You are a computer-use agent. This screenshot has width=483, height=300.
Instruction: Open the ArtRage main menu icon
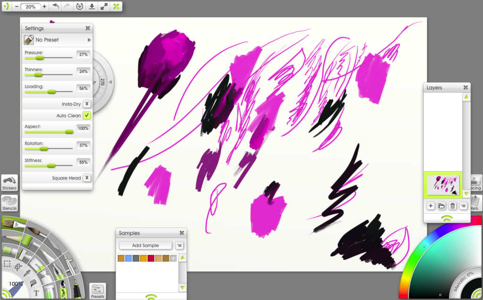[x=7, y=6]
